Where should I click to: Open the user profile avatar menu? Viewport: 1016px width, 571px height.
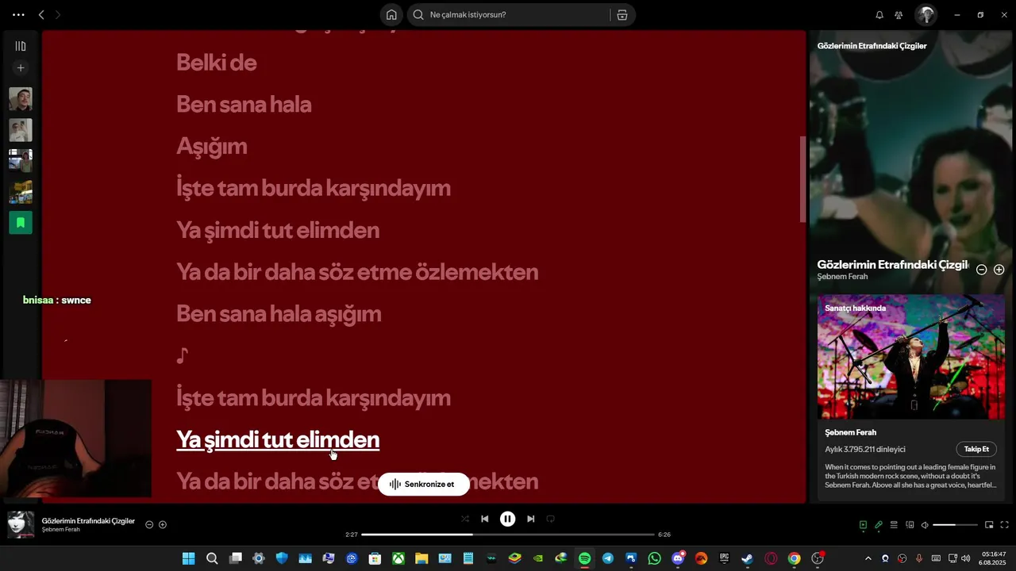926,14
